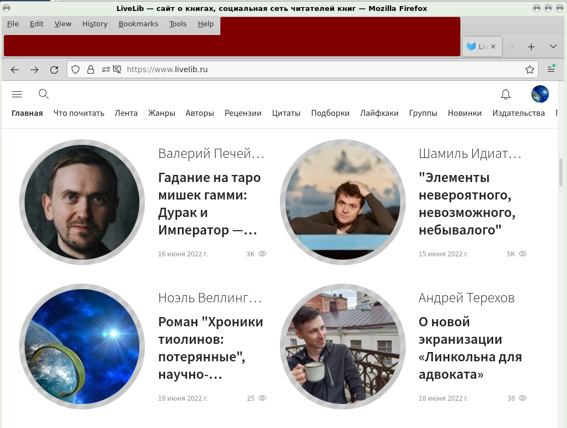Open the tracking protection shield icon

click(75, 69)
